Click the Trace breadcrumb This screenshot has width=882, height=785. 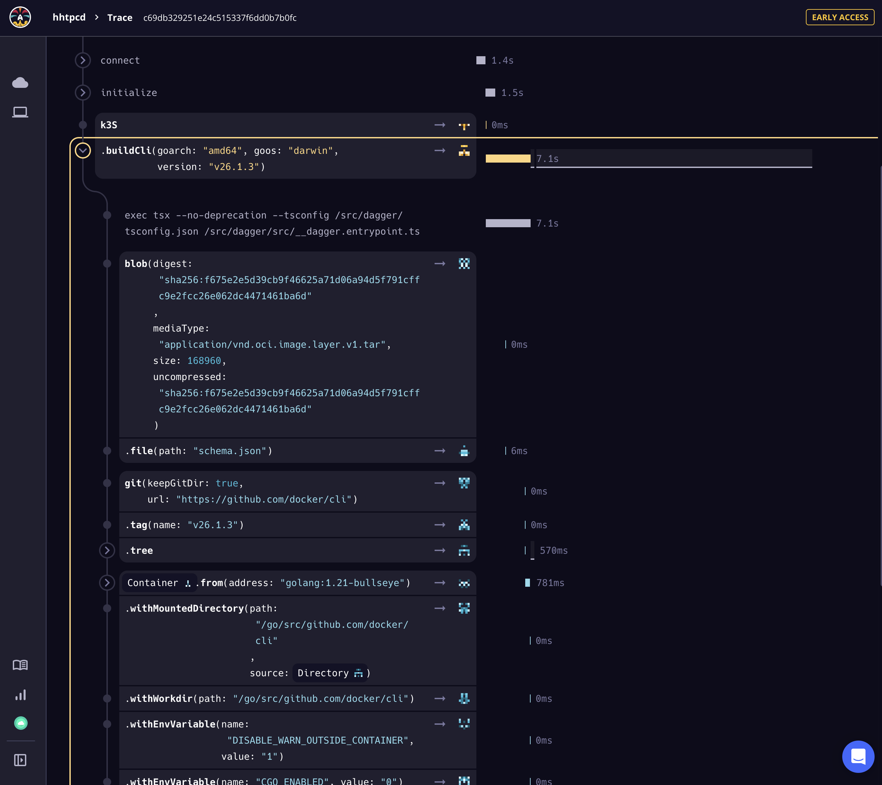point(120,18)
